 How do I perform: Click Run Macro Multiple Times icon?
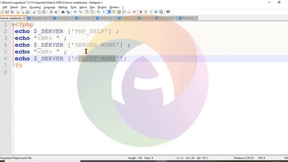(156, 12)
